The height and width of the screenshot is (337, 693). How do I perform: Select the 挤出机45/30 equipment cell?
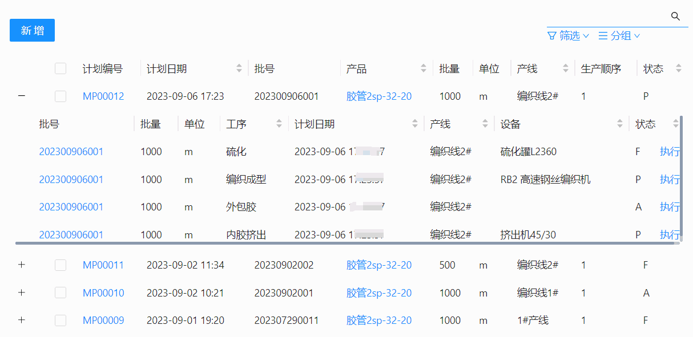click(x=528, y=234)
